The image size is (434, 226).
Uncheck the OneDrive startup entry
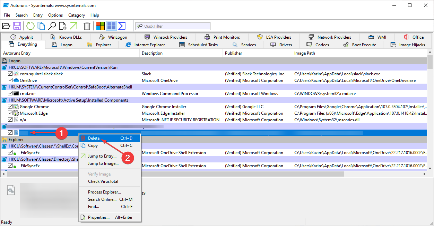pyautogui.click(x=10, y=81)
